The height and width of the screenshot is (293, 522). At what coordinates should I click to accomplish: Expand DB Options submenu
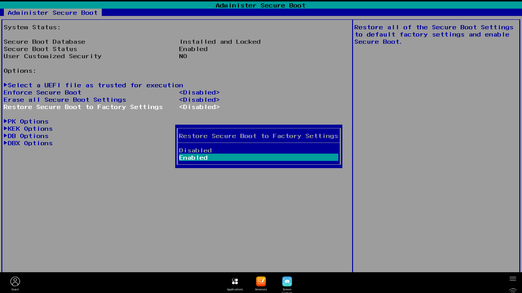coord(27,136)
